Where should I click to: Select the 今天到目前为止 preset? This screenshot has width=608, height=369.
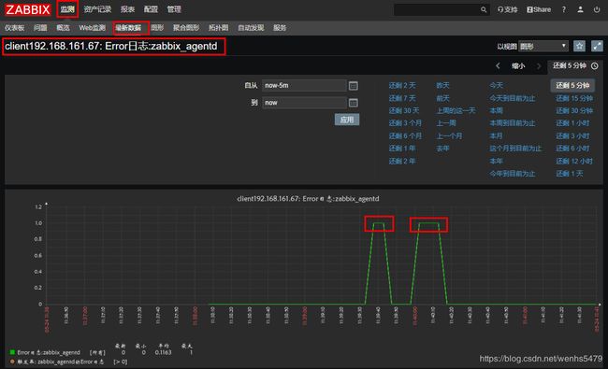coord(513,98)
